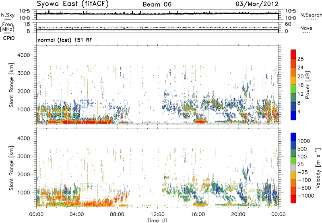Click the 'Freq. [MHz]' axis label
322x223 pixels.
click(x=7, y=27)
